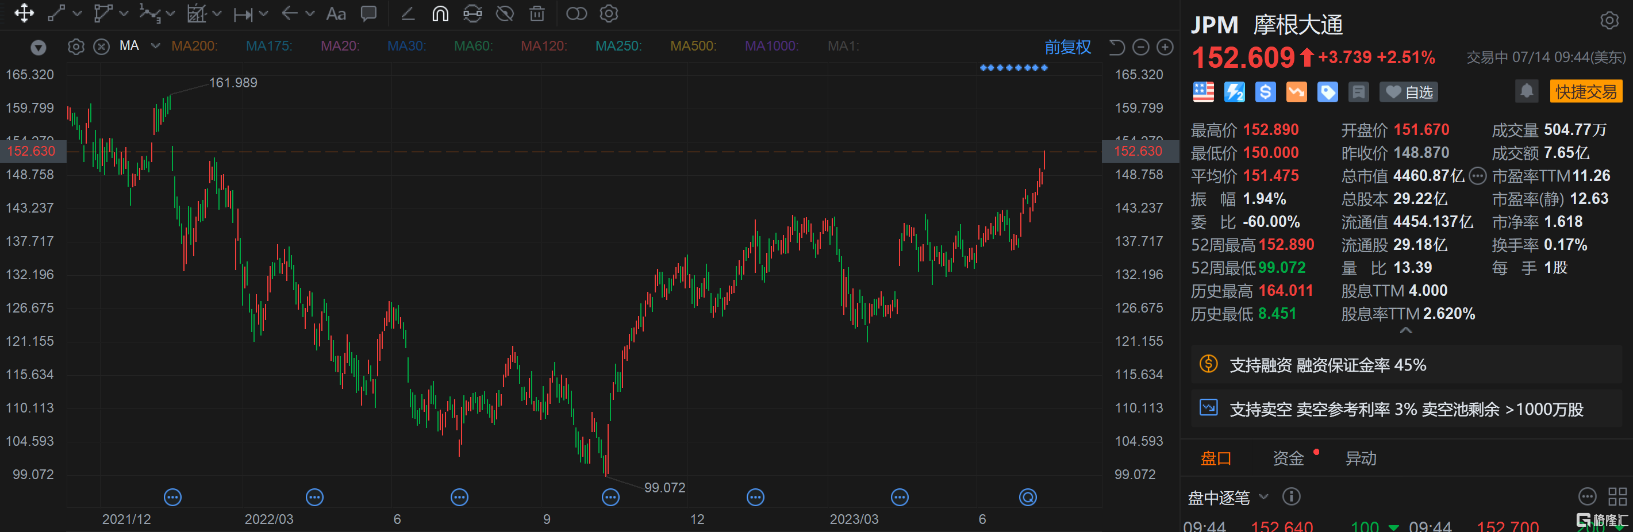The width and height of the screenshot is (1633, 532).
Task: Open price alert bell icon
Action: [x=1527, y=91]
